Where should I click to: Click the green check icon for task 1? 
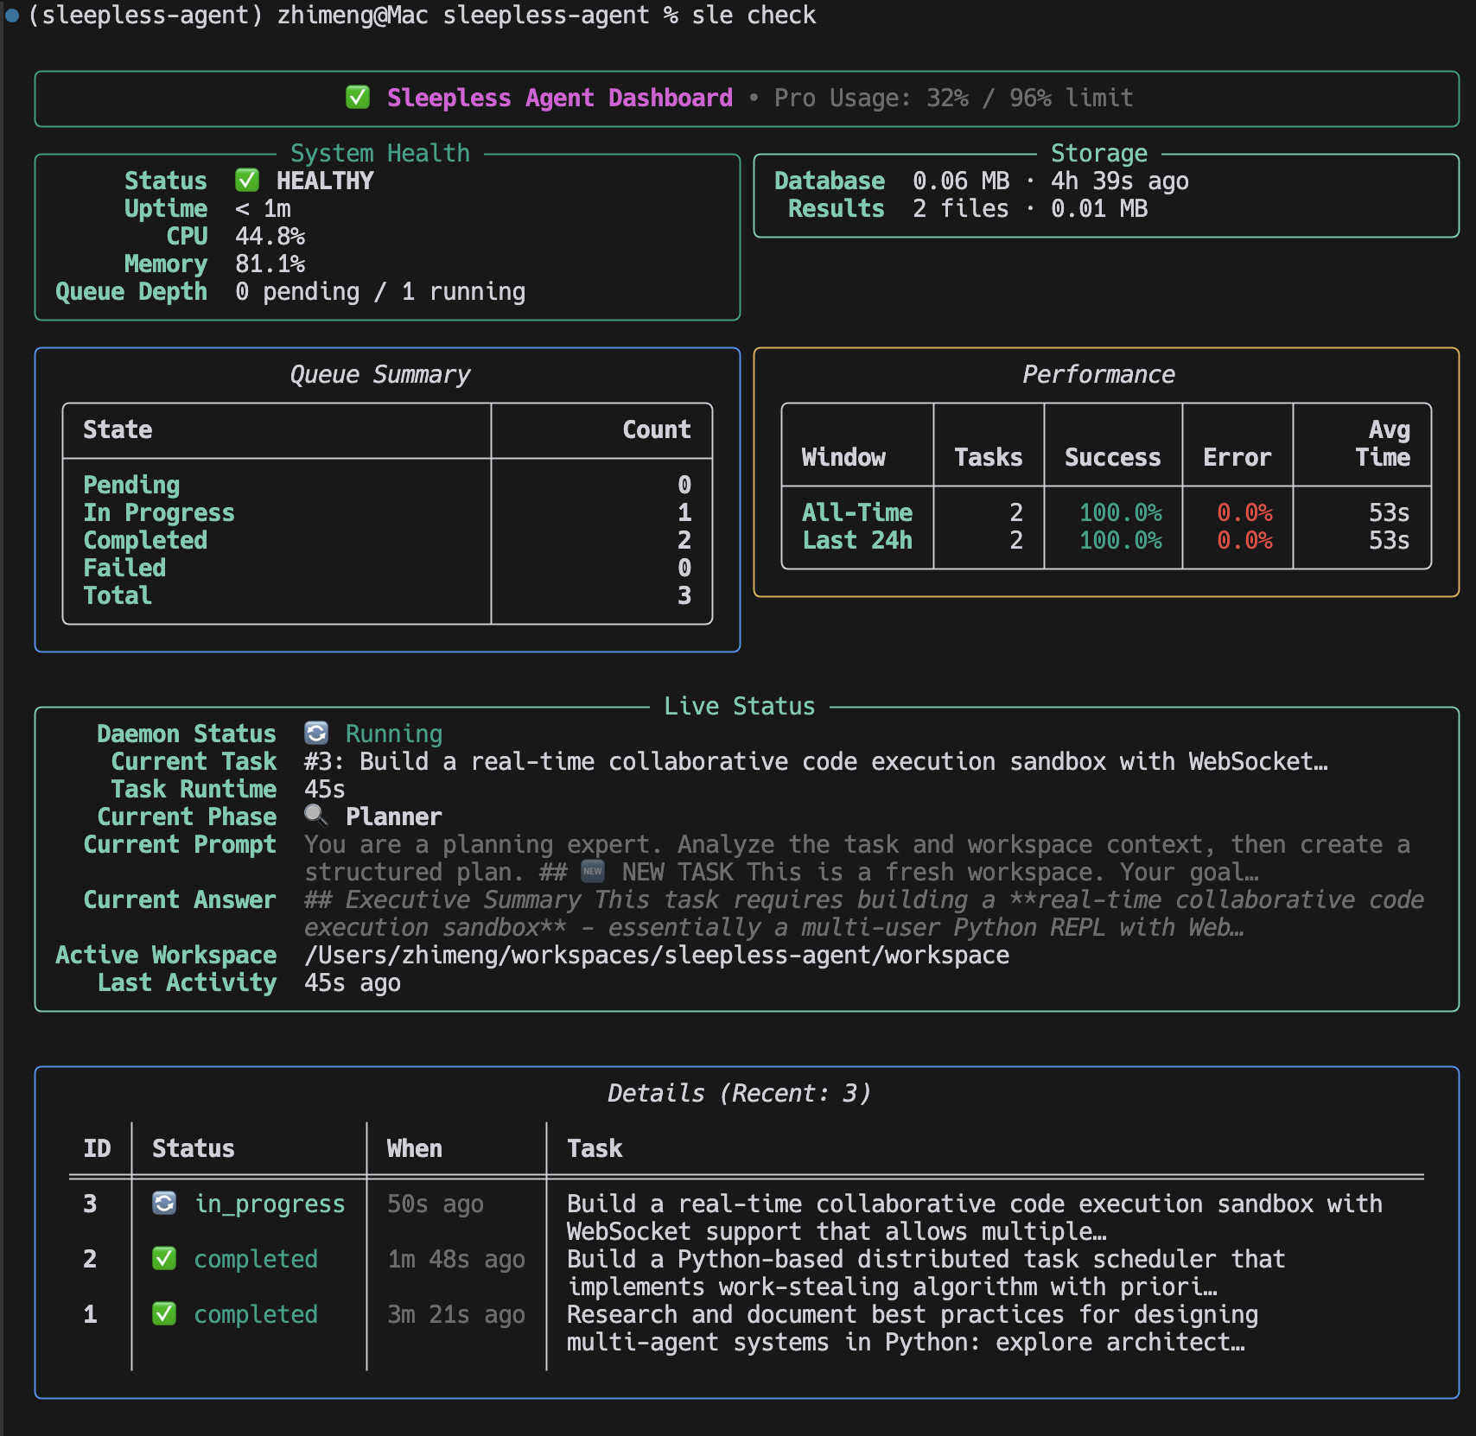(x=164, y=1314)
